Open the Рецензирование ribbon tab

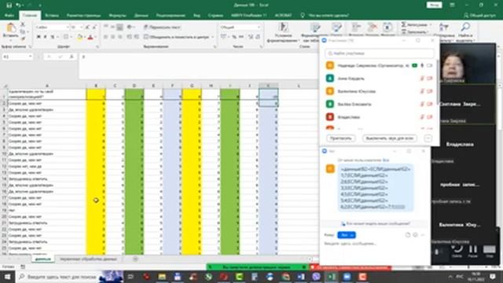[x=171, y=15]
